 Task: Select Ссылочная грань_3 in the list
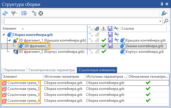click(x=23, y=95)
